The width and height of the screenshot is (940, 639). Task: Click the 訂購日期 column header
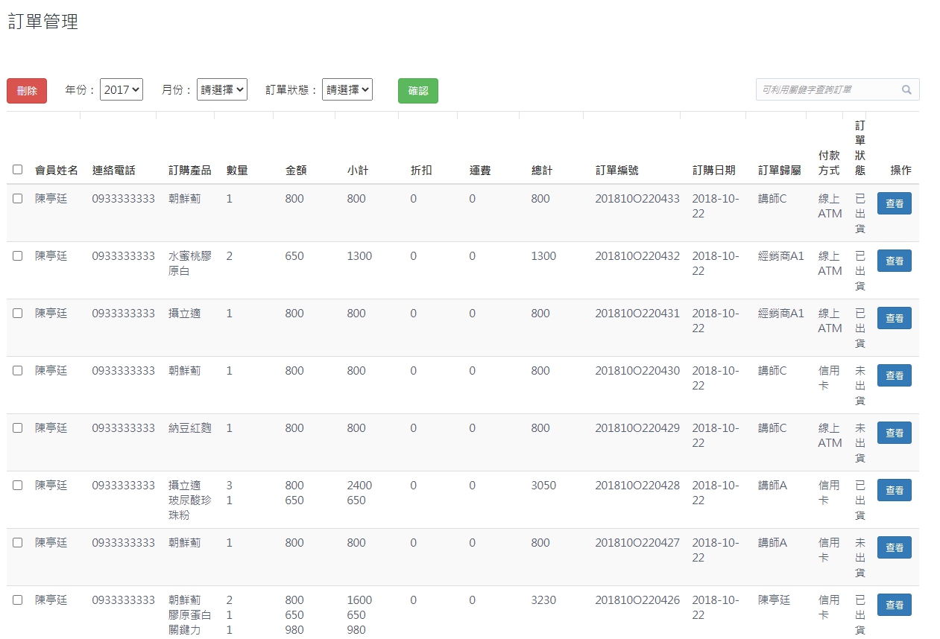click(x=713, y=171)
